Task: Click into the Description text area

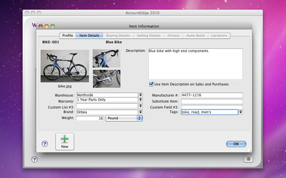Action: tap(195, 64)
